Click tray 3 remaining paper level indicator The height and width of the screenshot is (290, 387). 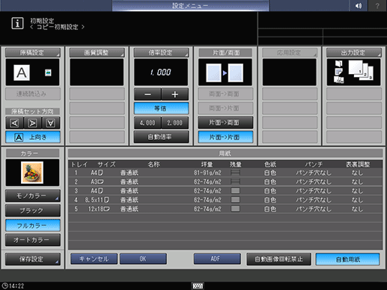(x=235, y=191)
